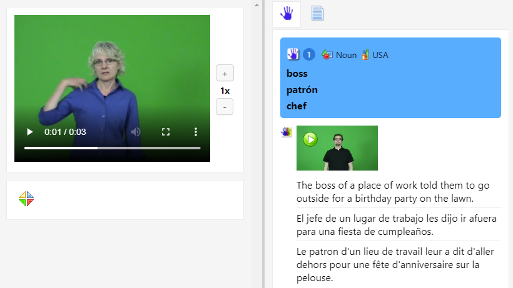Play the boss sign video

point(29,132)
